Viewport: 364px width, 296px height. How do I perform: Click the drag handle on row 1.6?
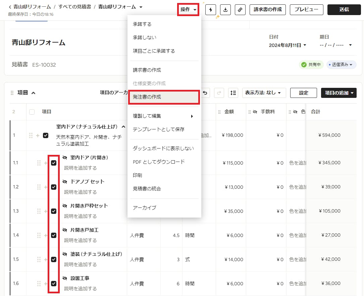pyautogui.click(x=39, y=284)
